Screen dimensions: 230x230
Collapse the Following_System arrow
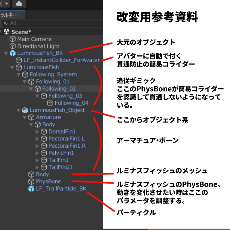[18, 74]
